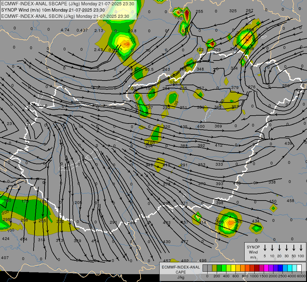Click the map value '407'
The image size is (307, 282).
(5, 258)
